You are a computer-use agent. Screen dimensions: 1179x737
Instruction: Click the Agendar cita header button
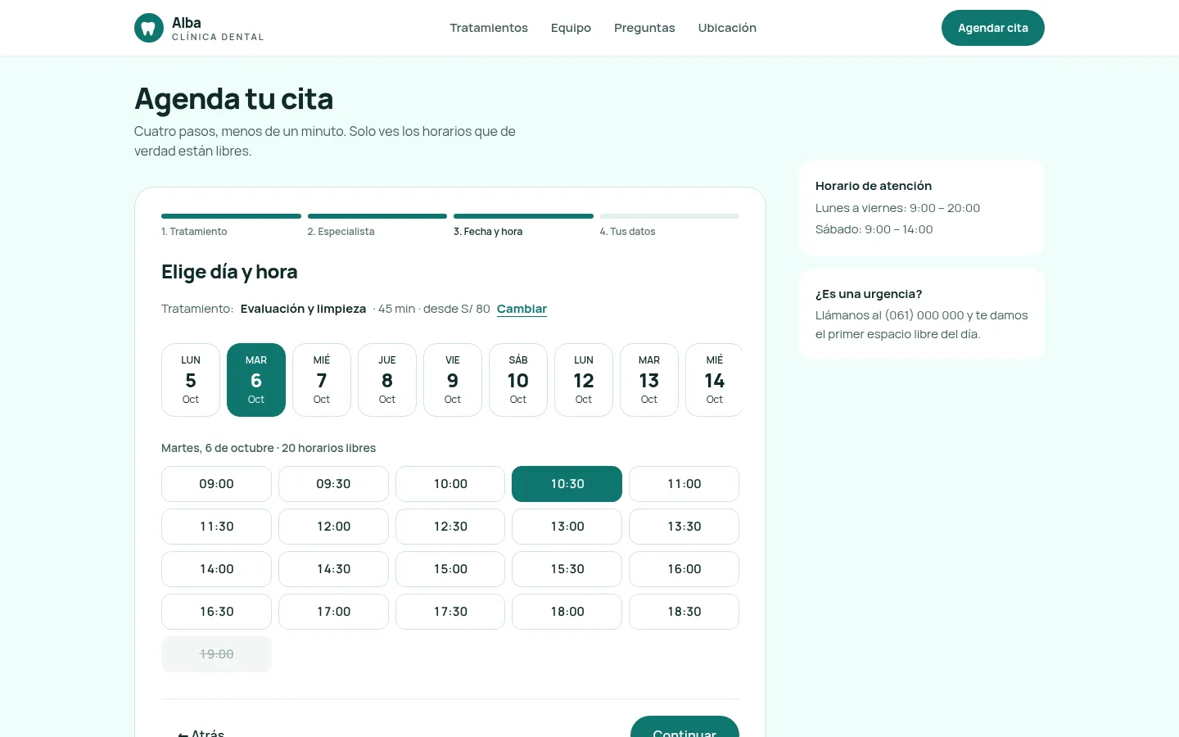(x=992, y=28)
